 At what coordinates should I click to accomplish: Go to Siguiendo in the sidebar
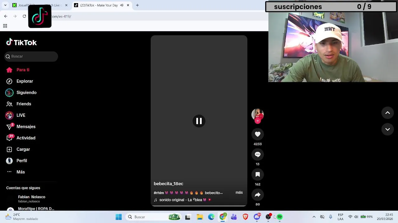pos(21,93)
